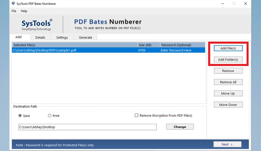Image resolution: width=261 pixels, height=151 pixels.
Task: Switch to the Generate tab
Action: tap(86, 37)
